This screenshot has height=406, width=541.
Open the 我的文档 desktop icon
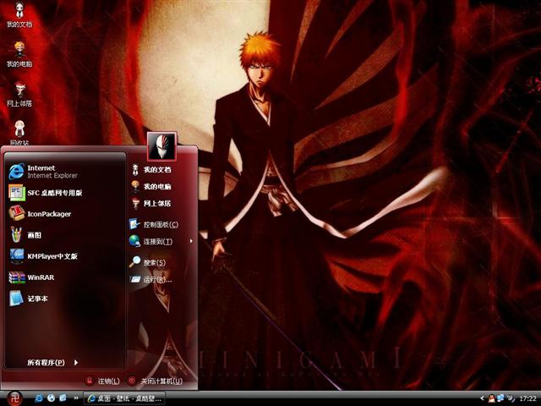point(19,14)
